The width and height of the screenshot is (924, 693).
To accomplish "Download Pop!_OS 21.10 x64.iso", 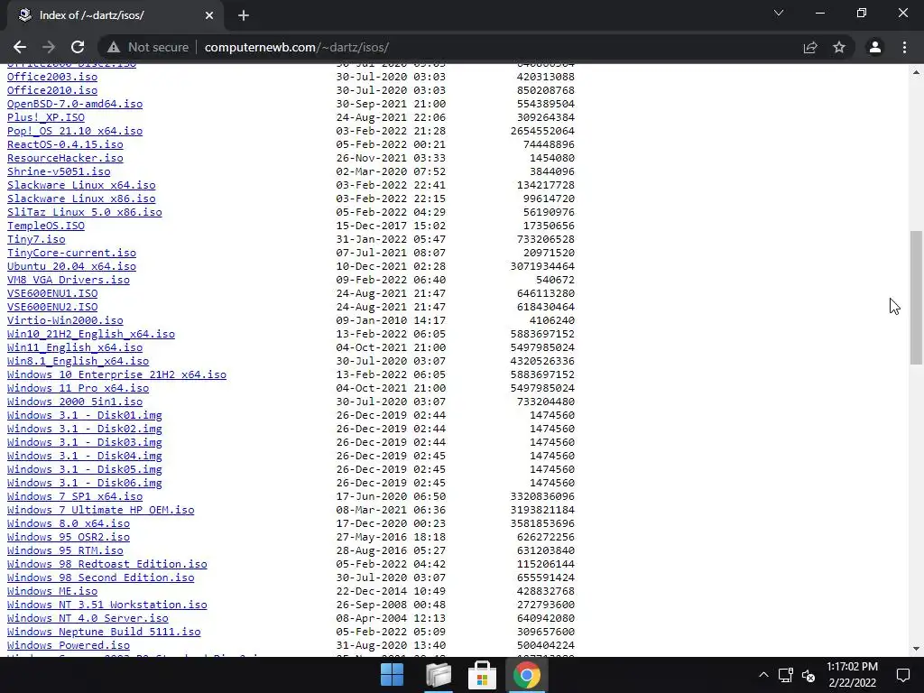I will [75, 131].
